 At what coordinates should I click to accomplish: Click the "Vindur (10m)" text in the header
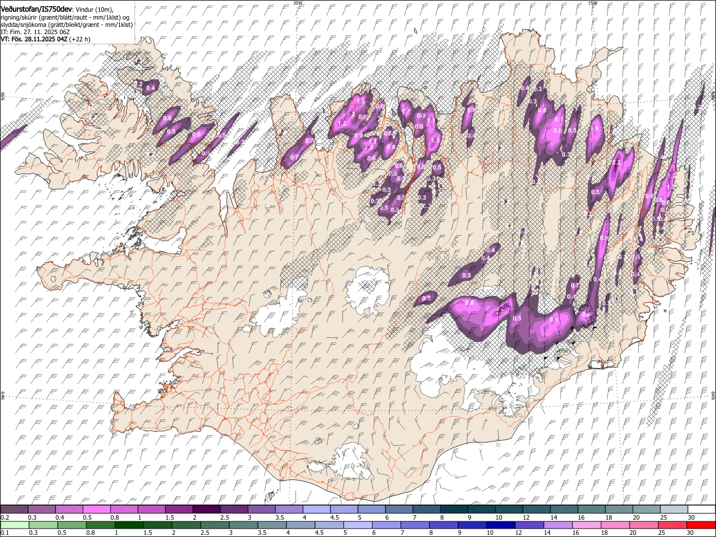[93, 10]
